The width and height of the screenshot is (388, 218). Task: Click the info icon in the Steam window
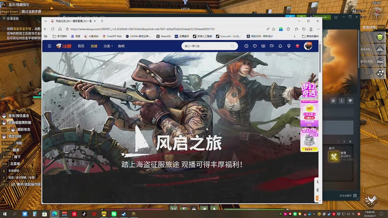point(342,101)
